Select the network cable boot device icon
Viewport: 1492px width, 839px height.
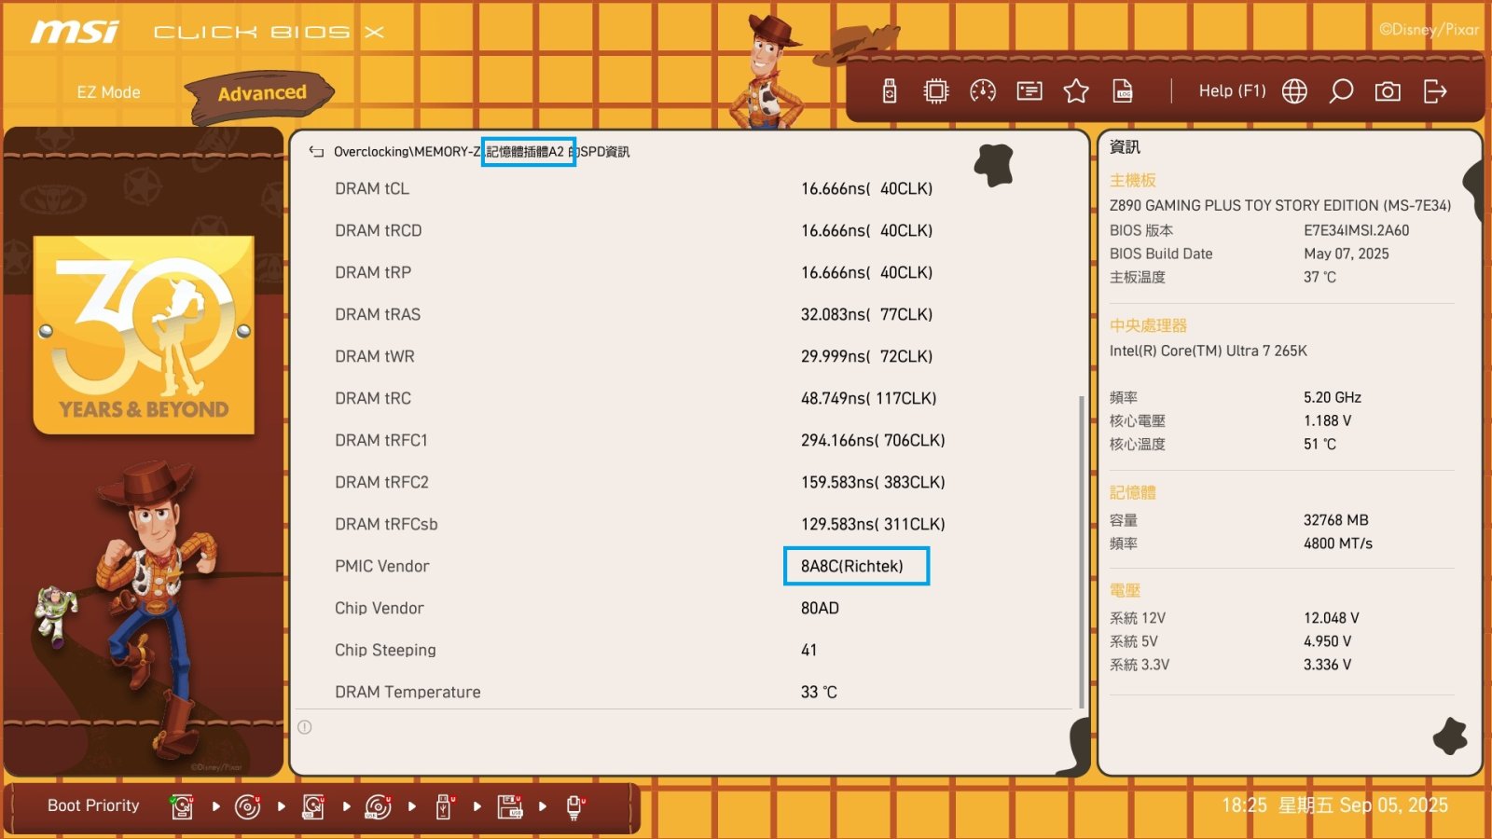click(x=575, y=806)
